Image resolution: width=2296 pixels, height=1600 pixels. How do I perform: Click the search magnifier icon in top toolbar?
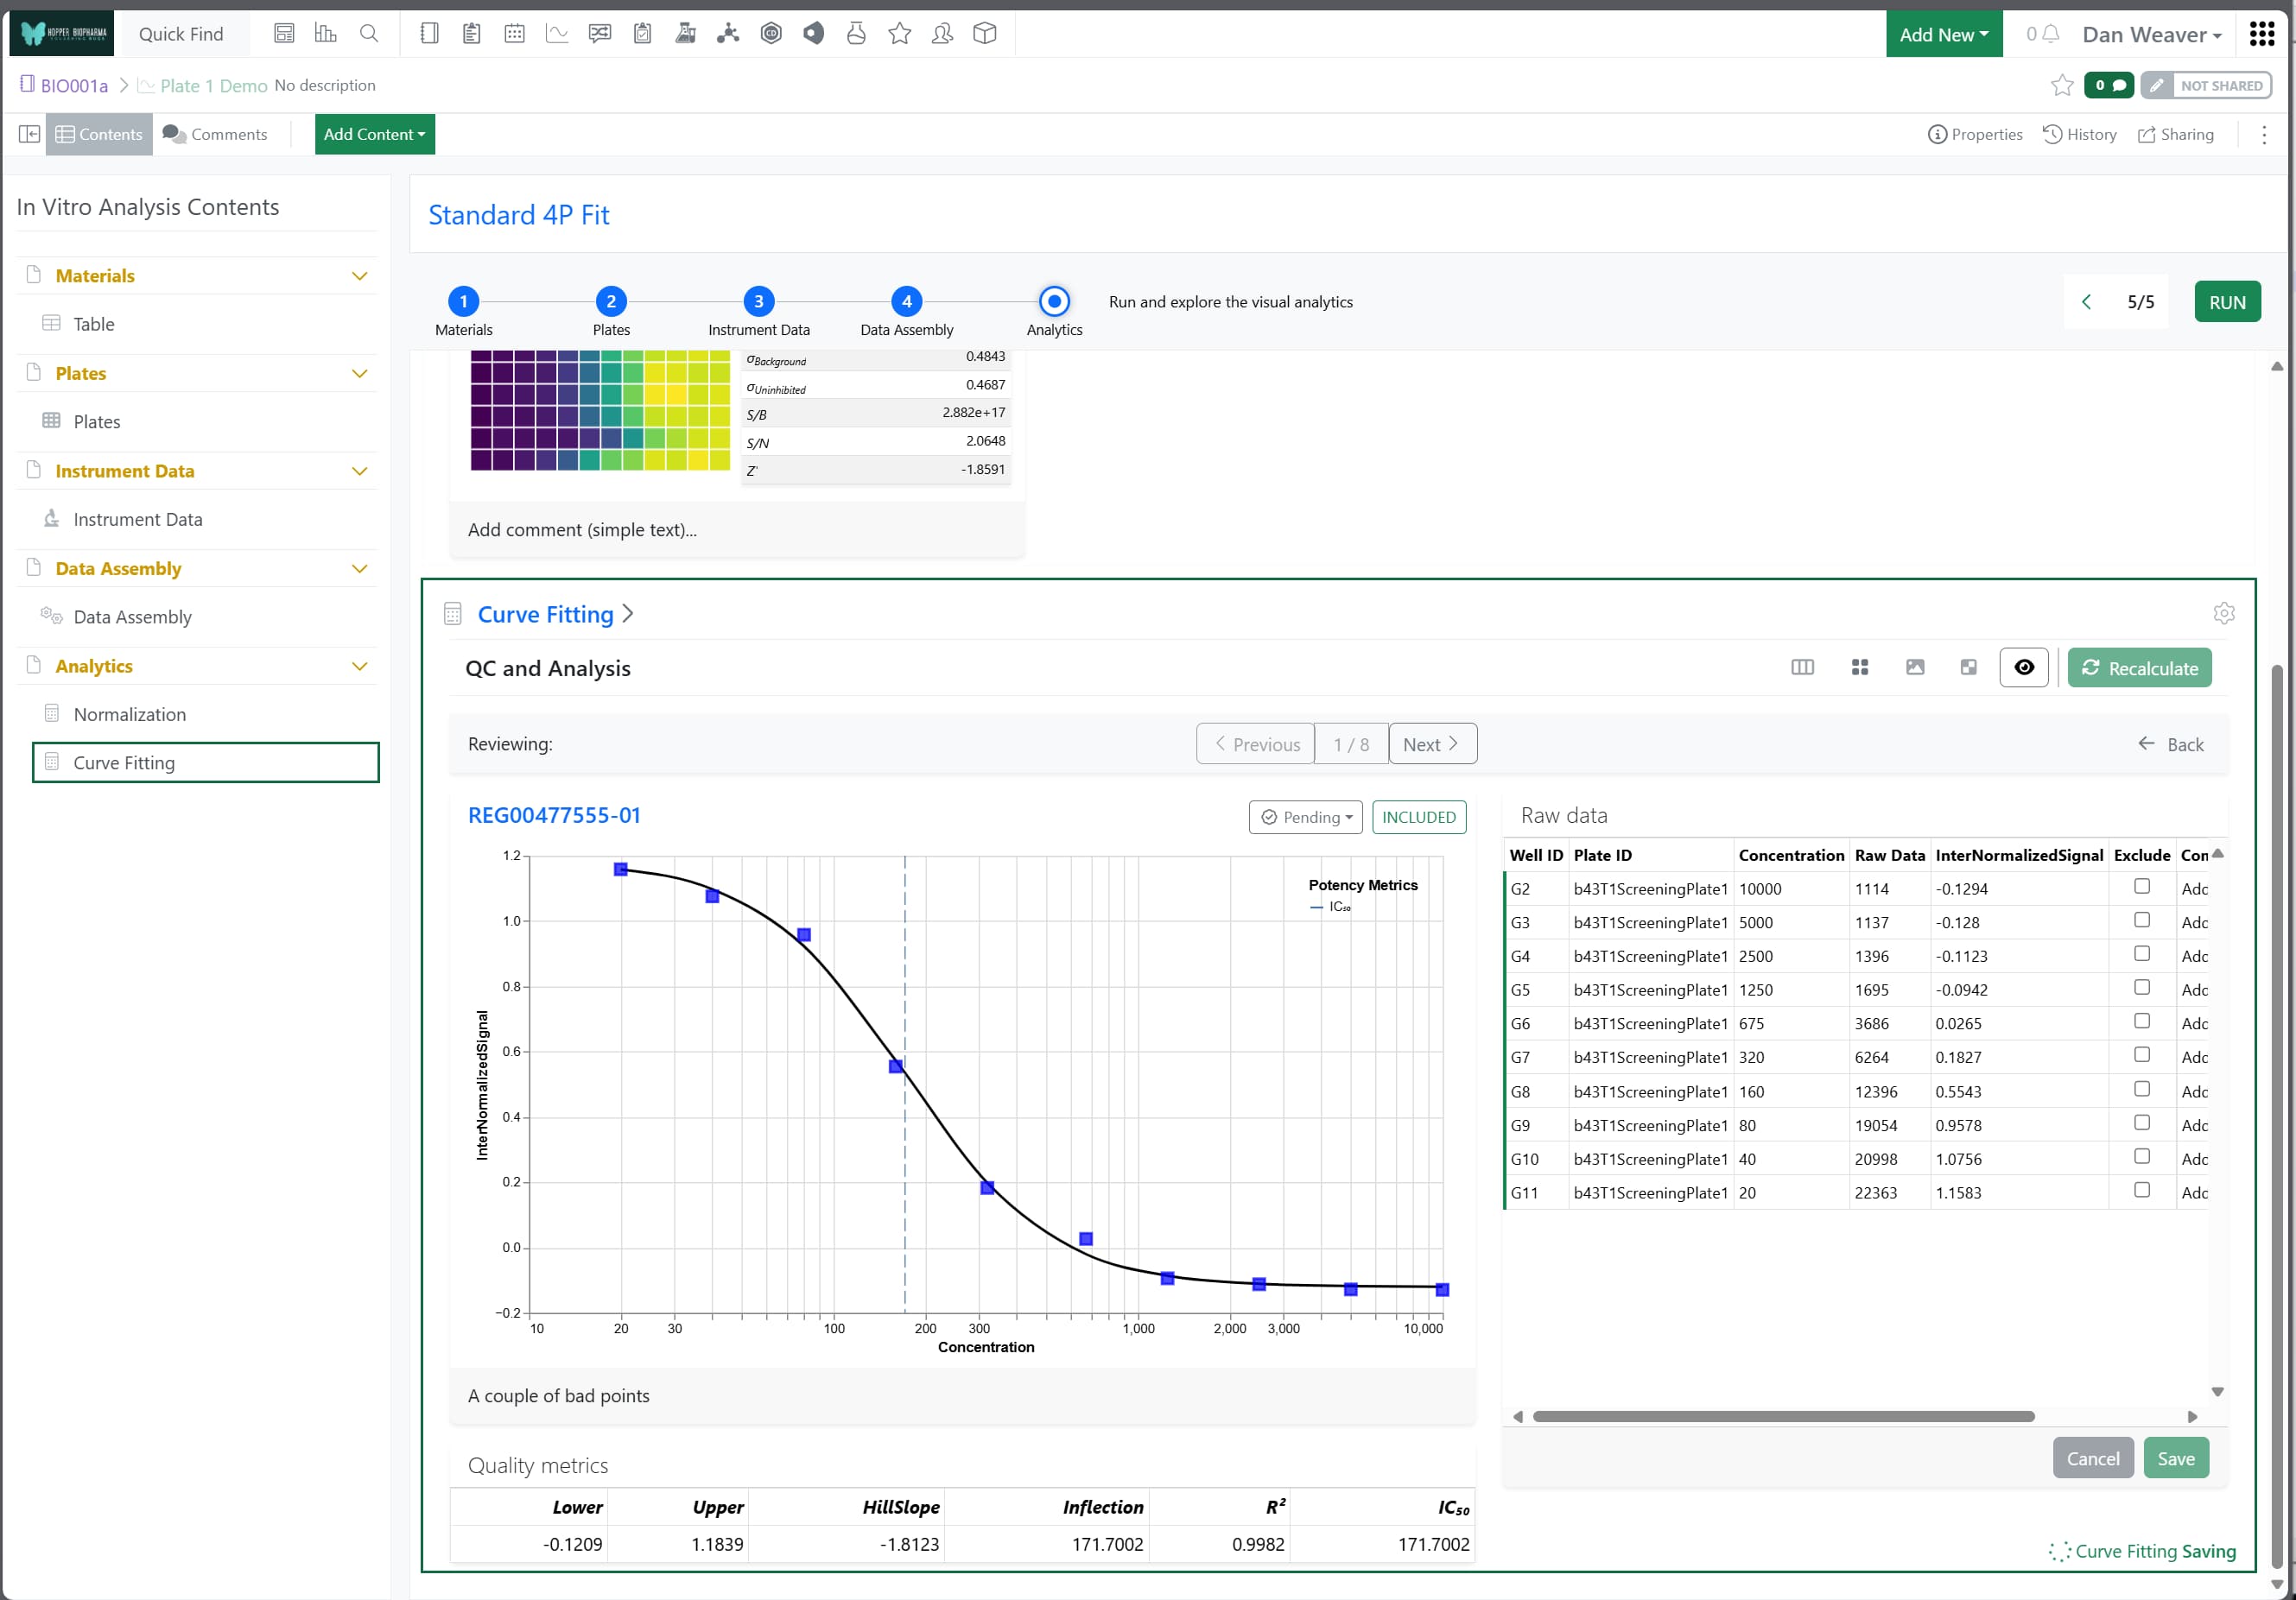tap(369, 34)
